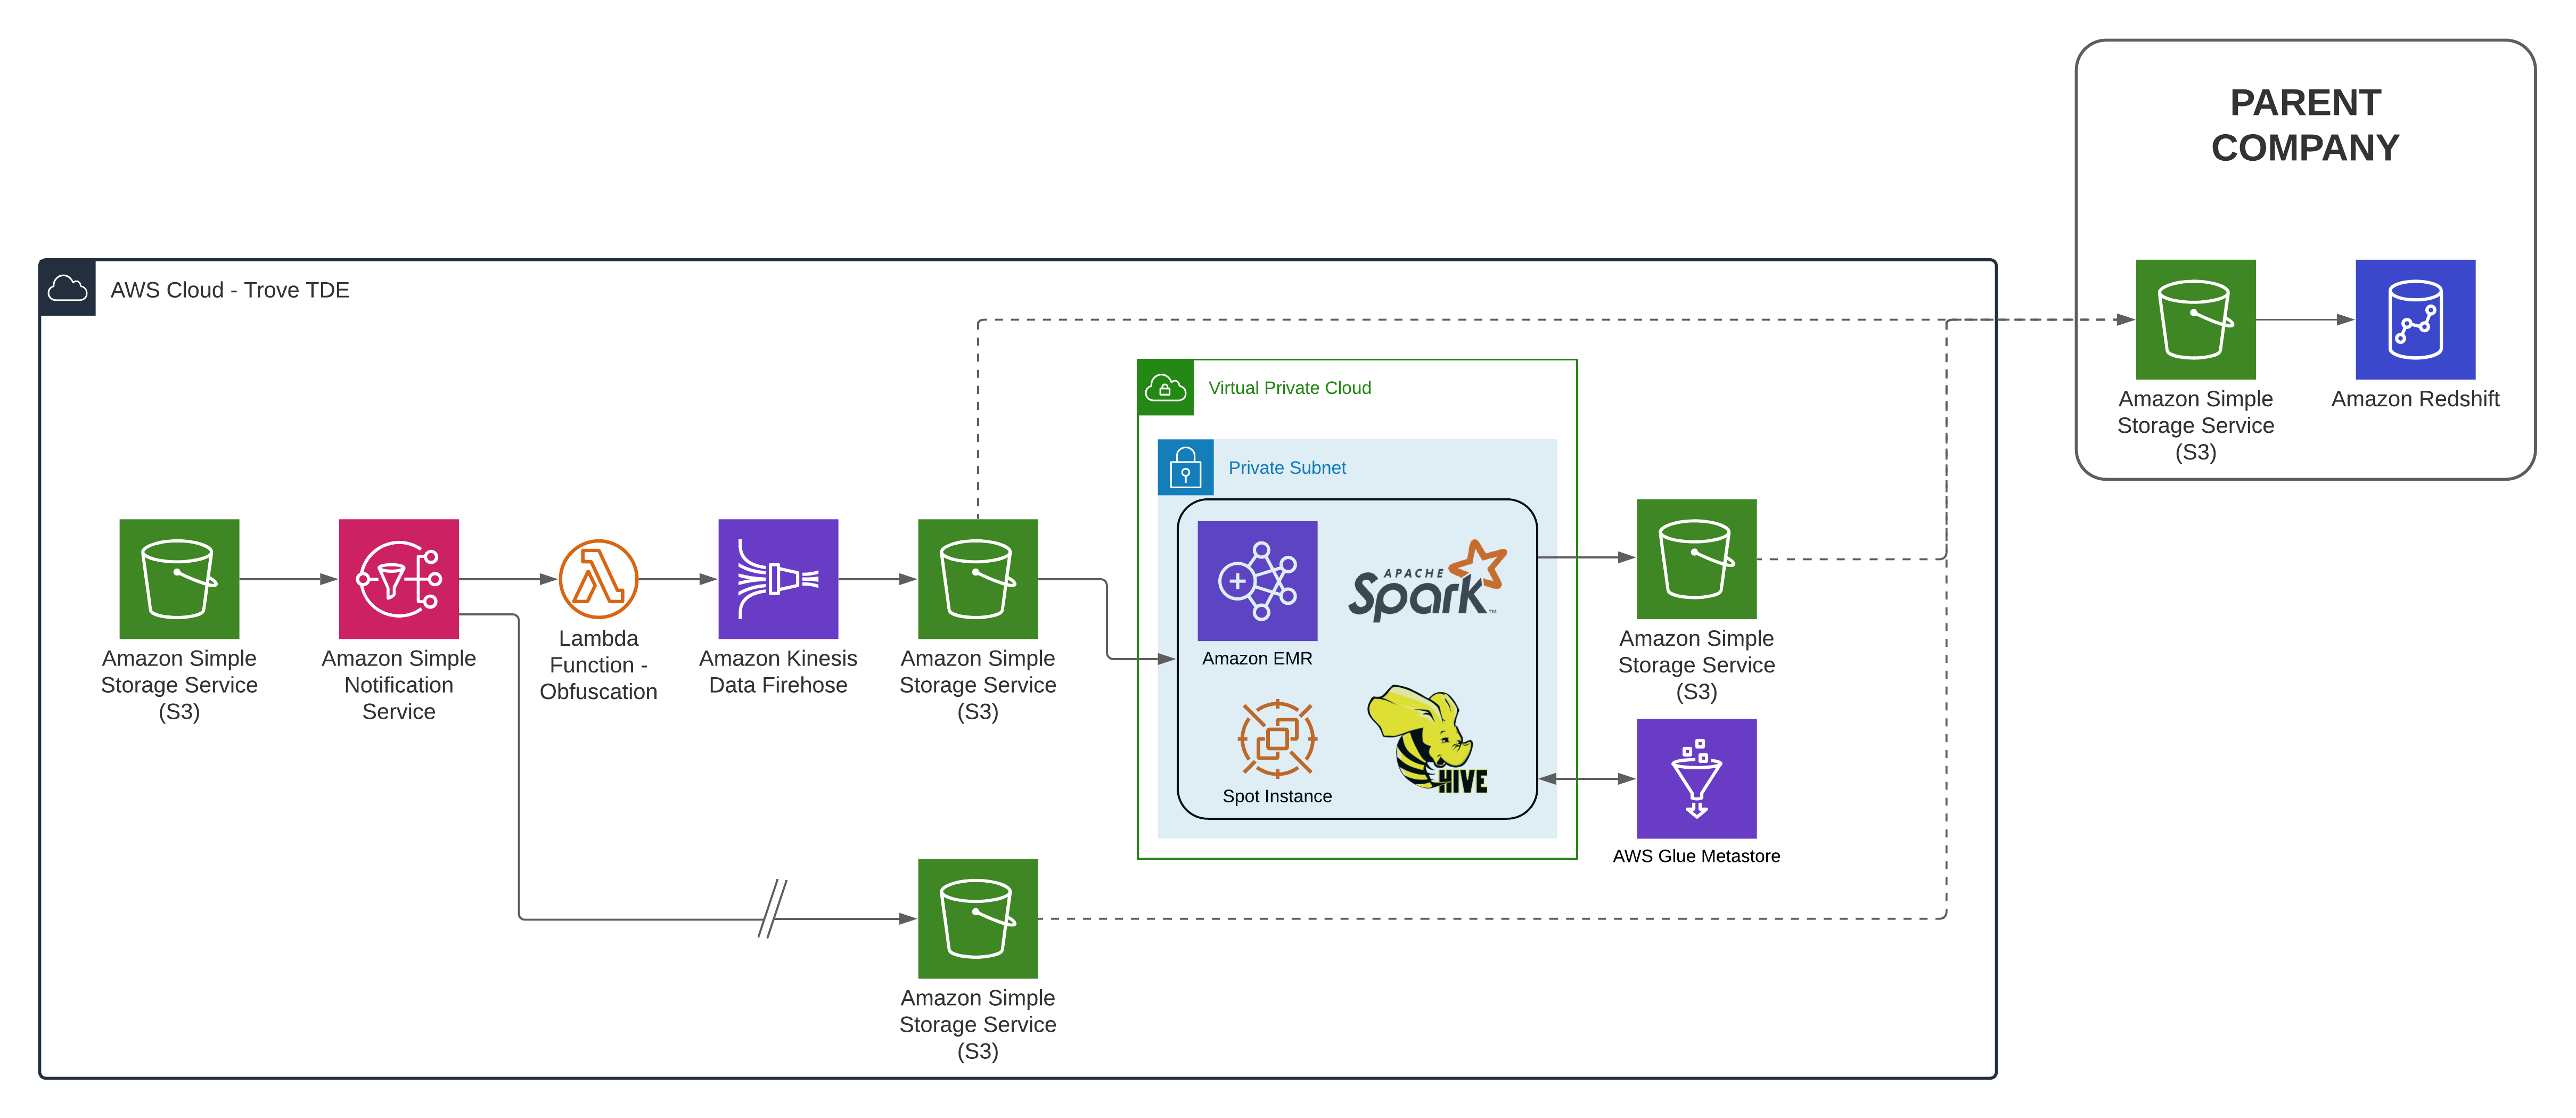Click the PARENT COMPANY title text
The height and width of the screenshot is (1118, 2576).
coord(2304,125)
